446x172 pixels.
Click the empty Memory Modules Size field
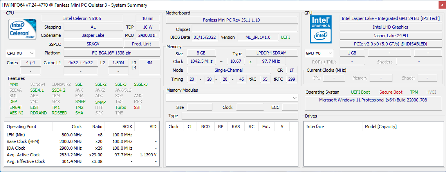coord(200,107)
